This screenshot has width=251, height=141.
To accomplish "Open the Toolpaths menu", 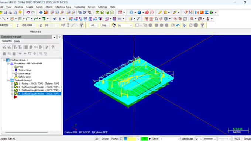I will (79, 7).
